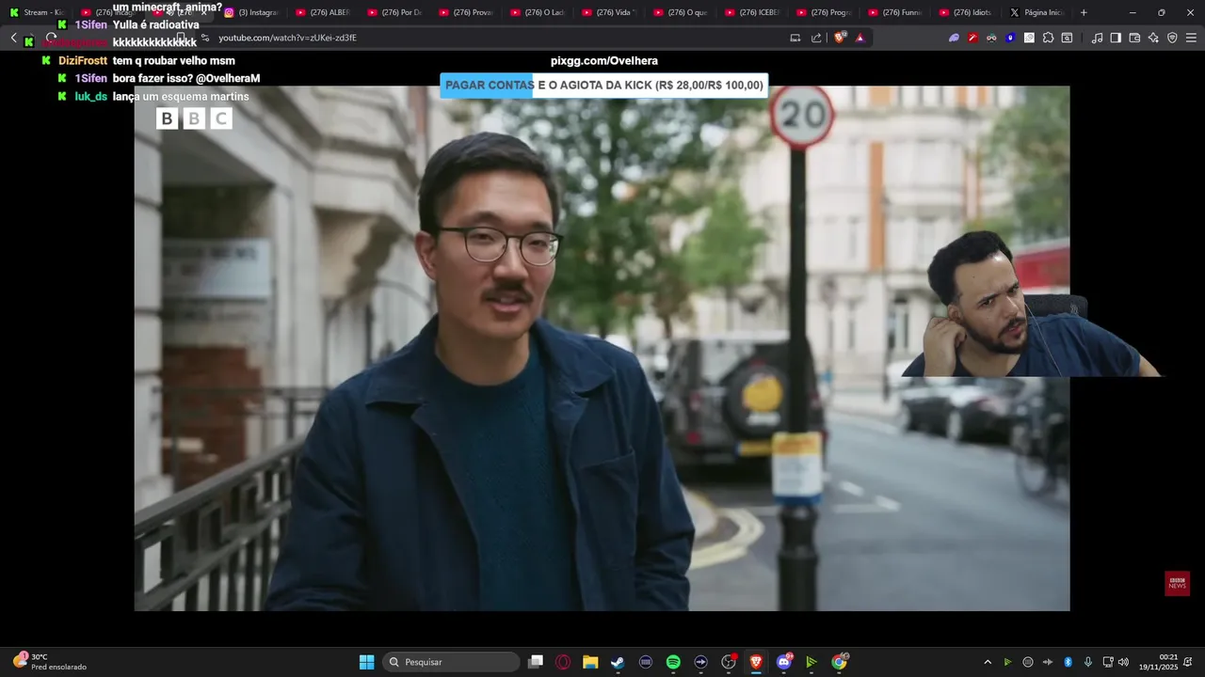Go back with the browser back arrow

[x=13, y=38]
